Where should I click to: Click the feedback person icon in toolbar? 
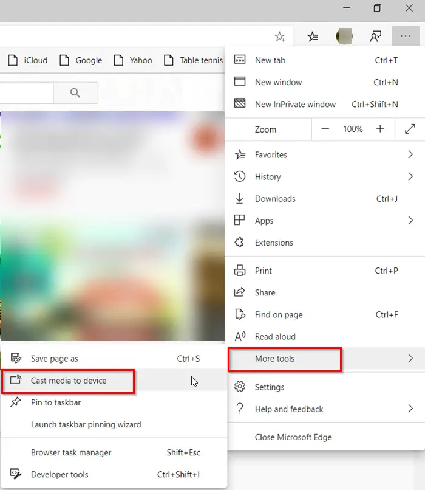(x=375, y=36)
